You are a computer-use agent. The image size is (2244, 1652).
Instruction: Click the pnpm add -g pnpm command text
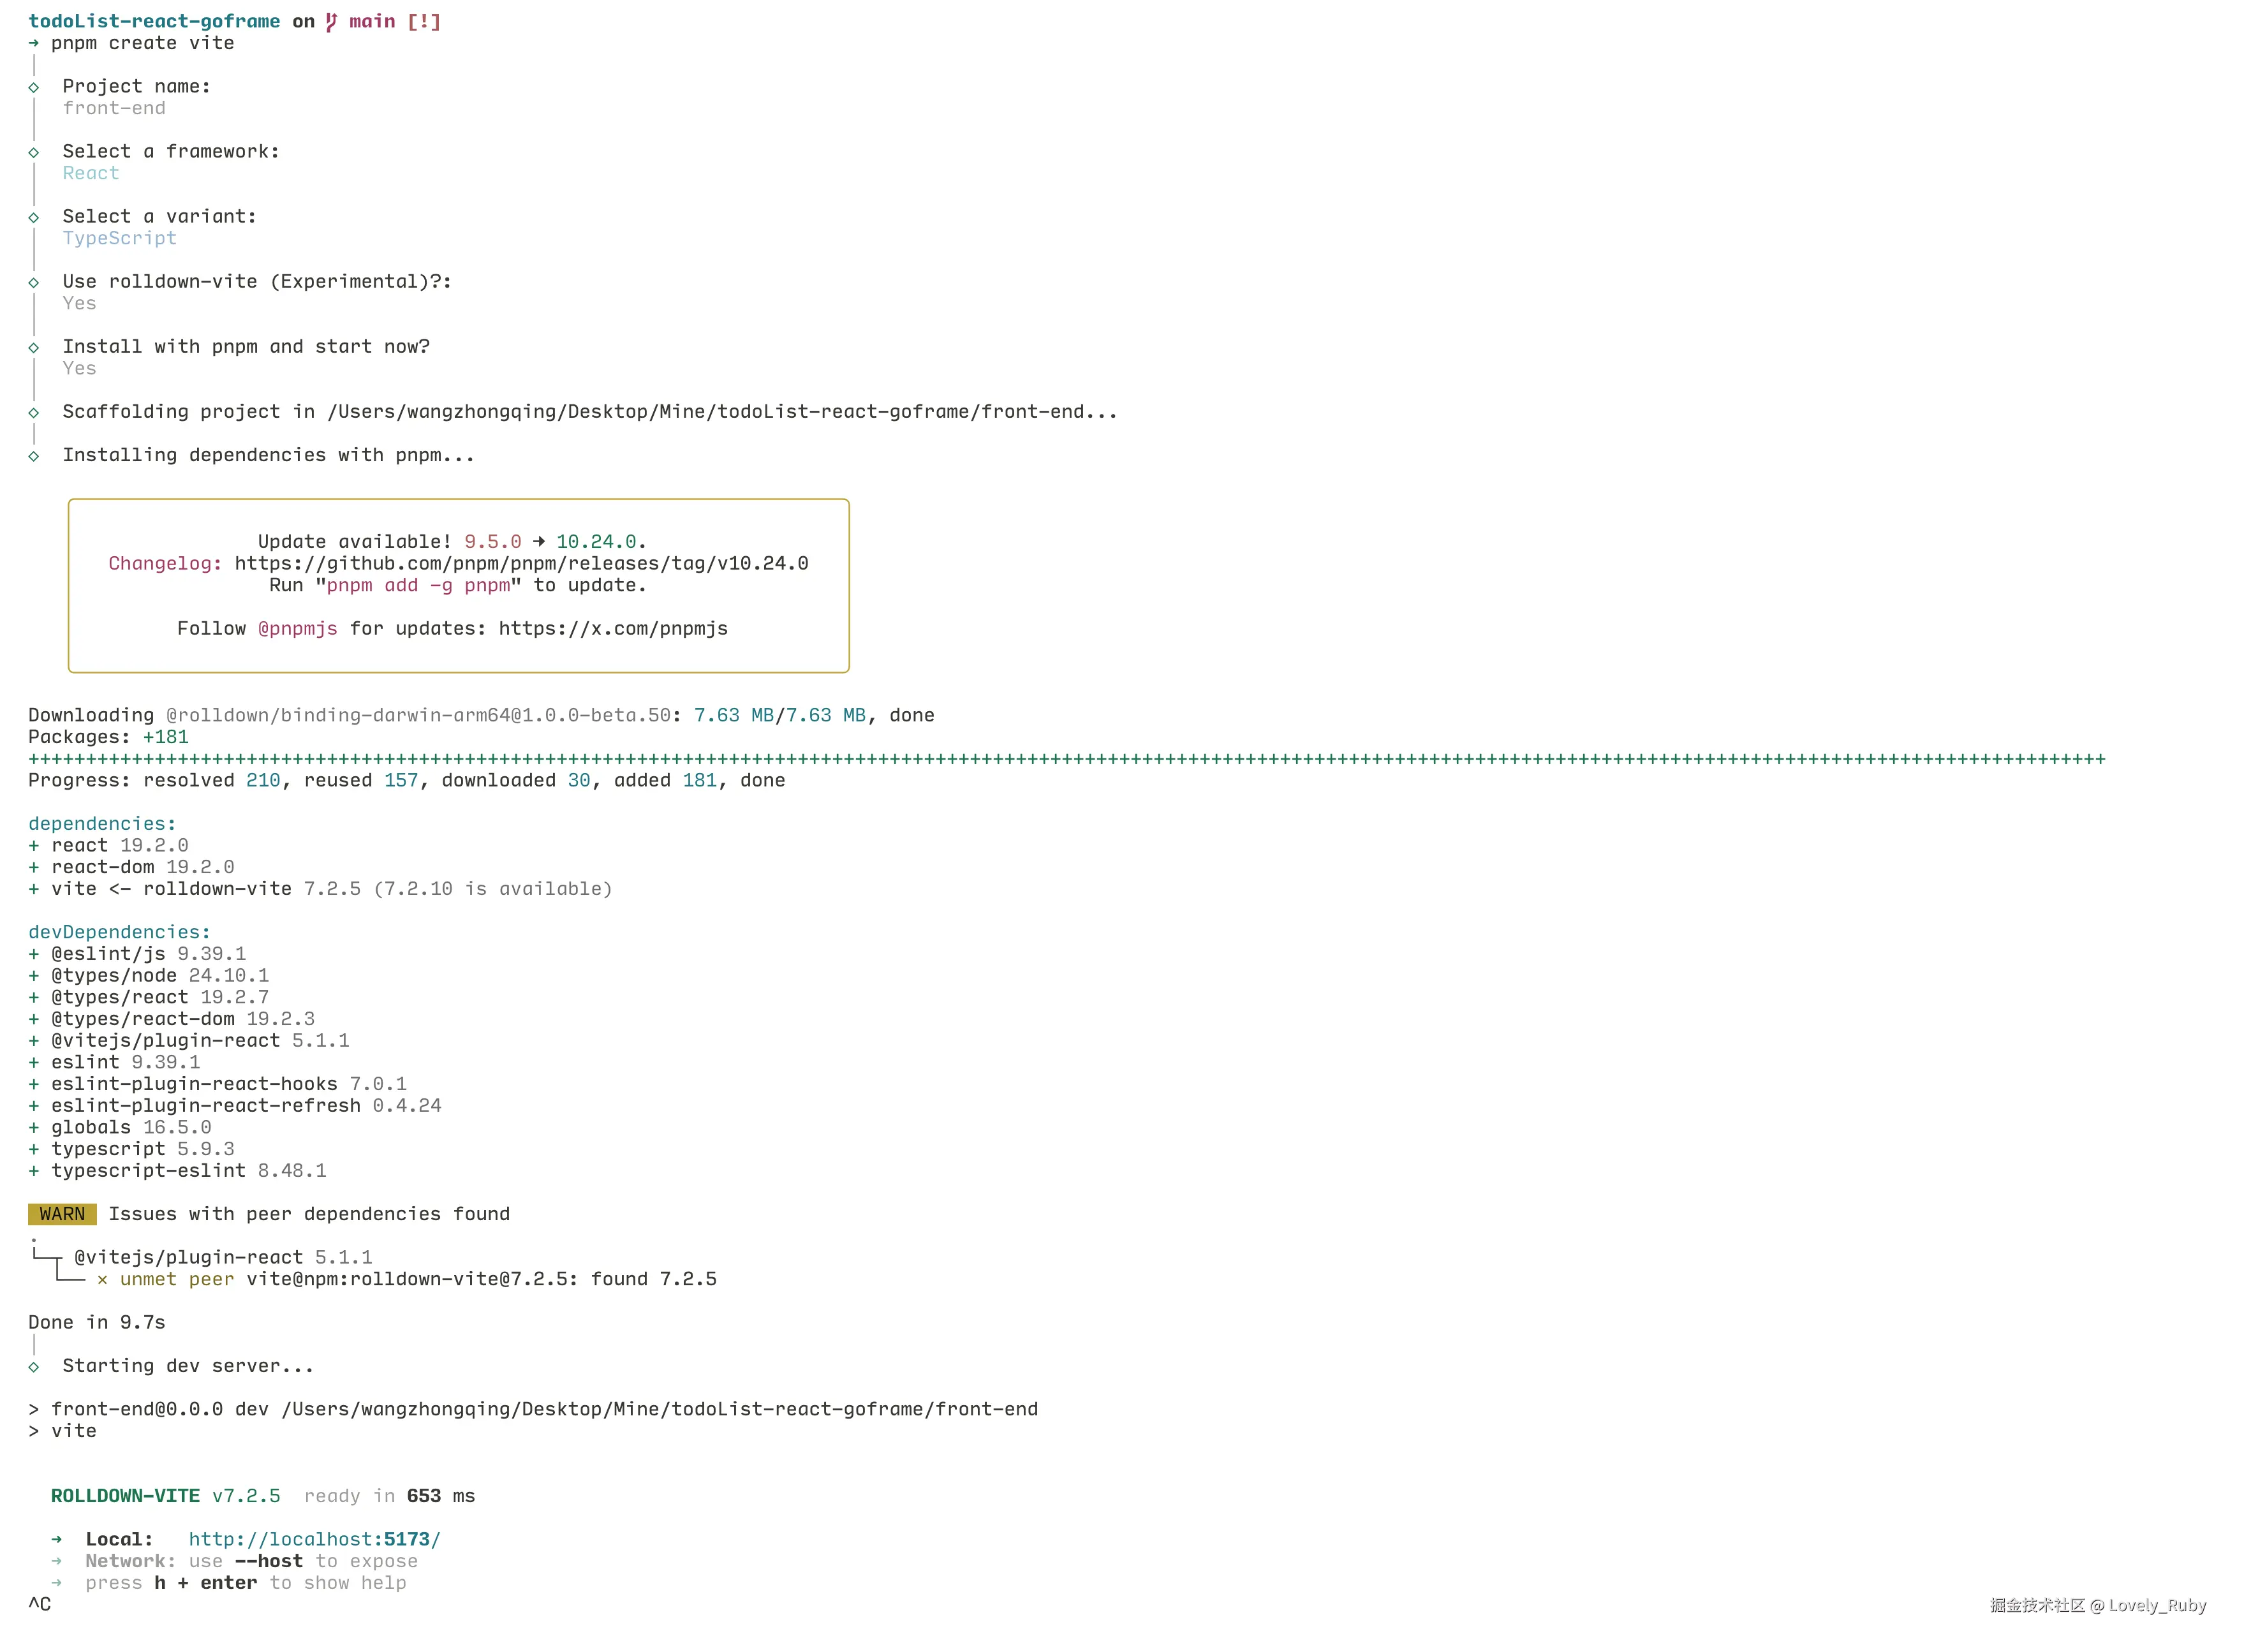click(x=418, y=585)
